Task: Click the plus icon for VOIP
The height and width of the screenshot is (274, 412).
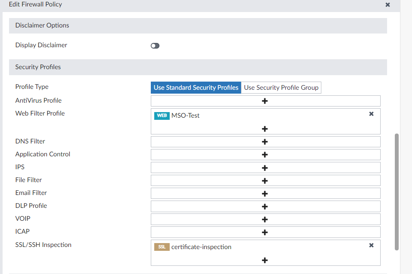Action: point(265,219)
